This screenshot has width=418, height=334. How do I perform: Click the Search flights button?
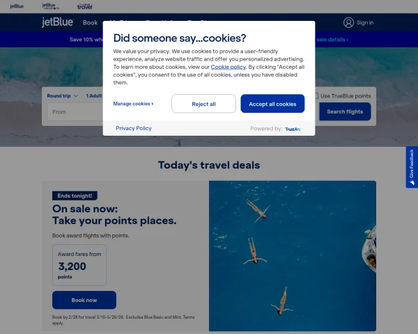click(345, 111)
